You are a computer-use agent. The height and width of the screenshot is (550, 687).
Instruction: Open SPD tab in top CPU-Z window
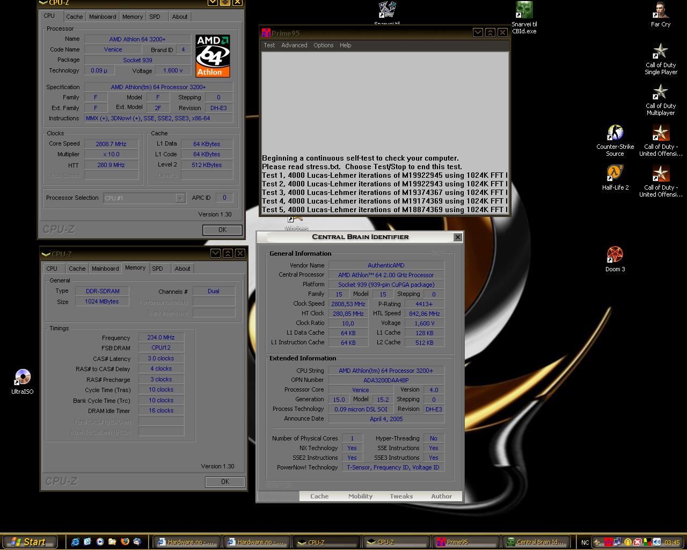155,17
